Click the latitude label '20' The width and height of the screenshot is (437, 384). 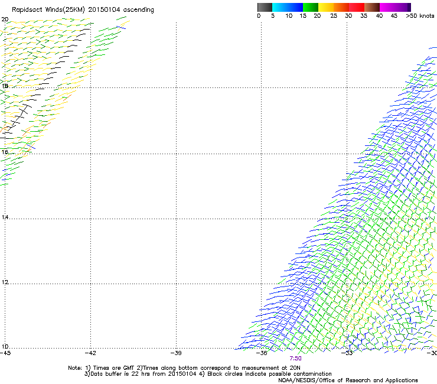point(5,19)
